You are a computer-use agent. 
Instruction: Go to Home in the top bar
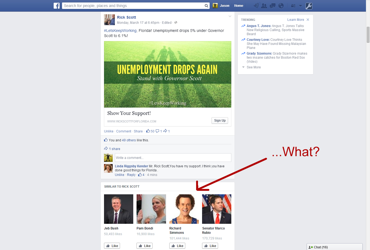coord(239,6)
